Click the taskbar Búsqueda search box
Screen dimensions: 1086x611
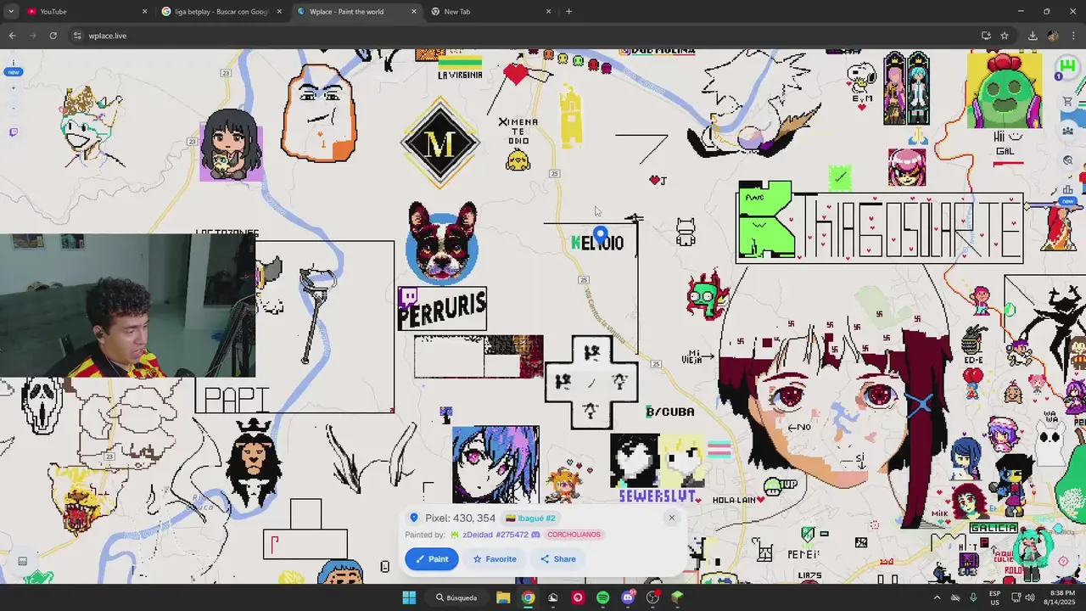click(x=456, y=597)
